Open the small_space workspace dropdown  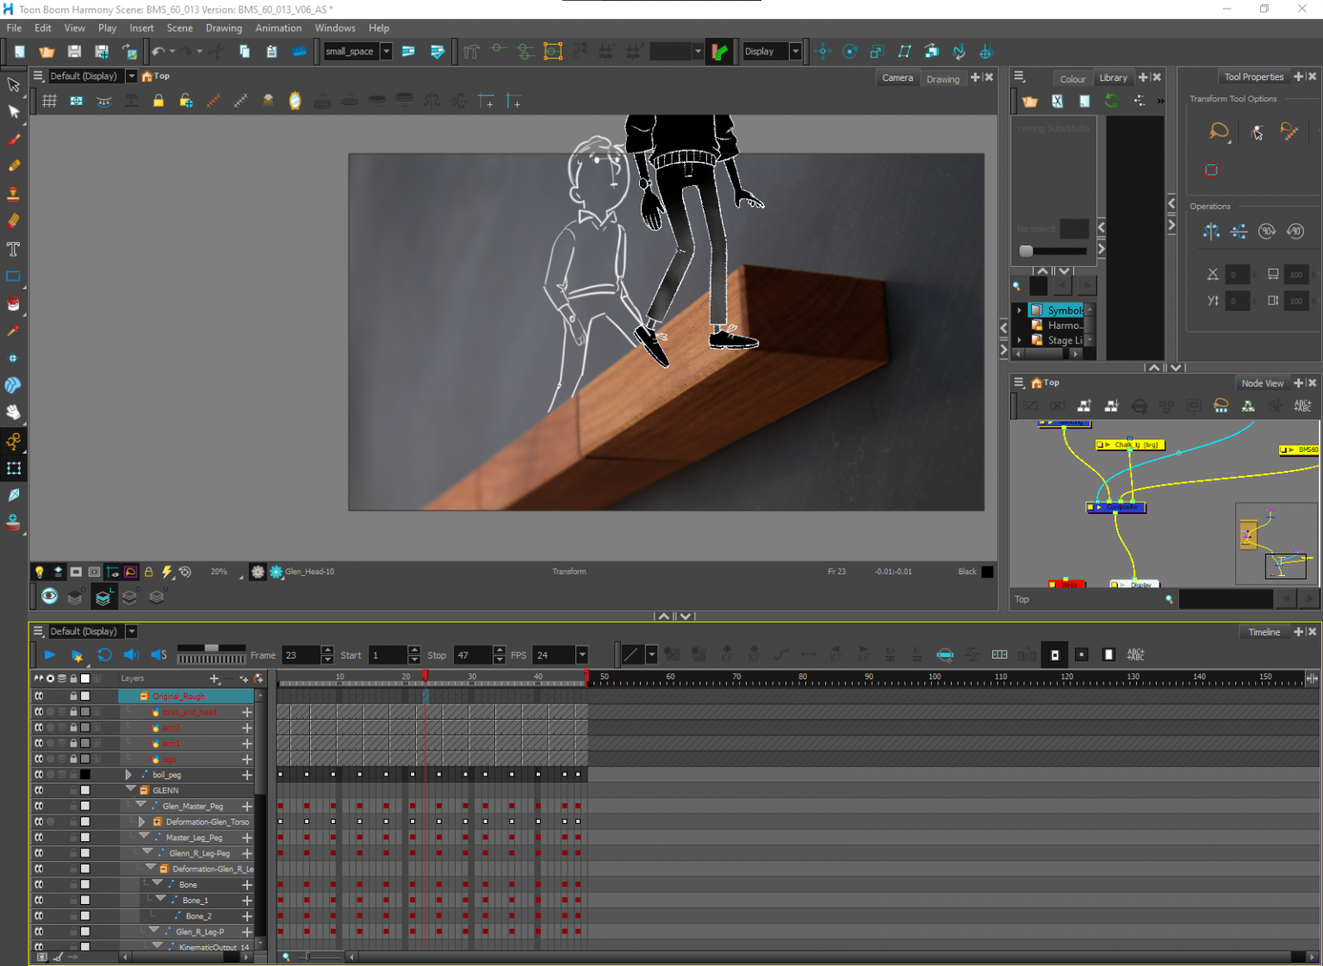(386, 52)
